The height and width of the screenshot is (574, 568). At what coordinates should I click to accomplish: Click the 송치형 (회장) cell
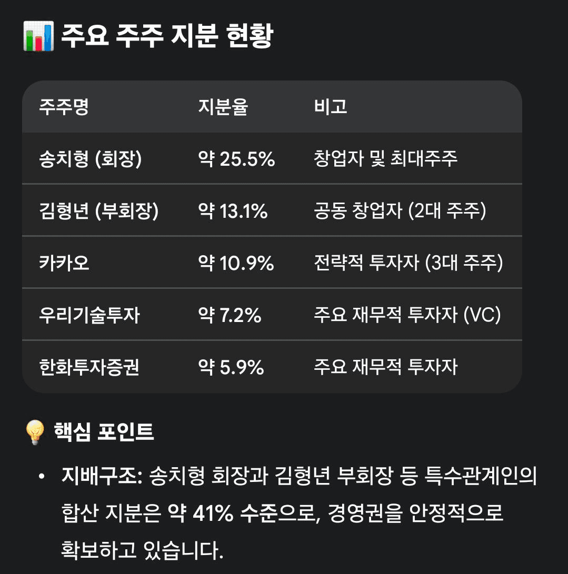(90, 159)
